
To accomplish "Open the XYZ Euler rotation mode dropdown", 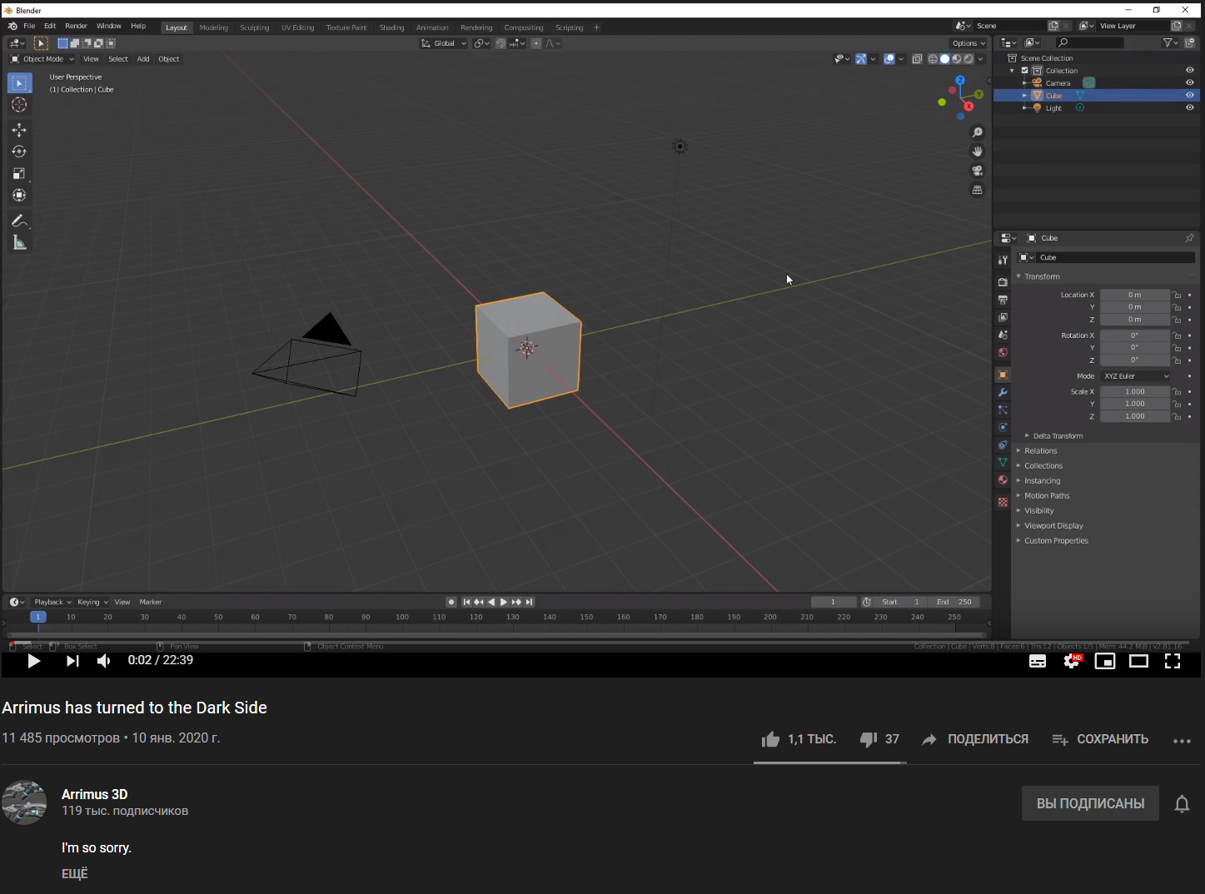I will (1136, 376).
